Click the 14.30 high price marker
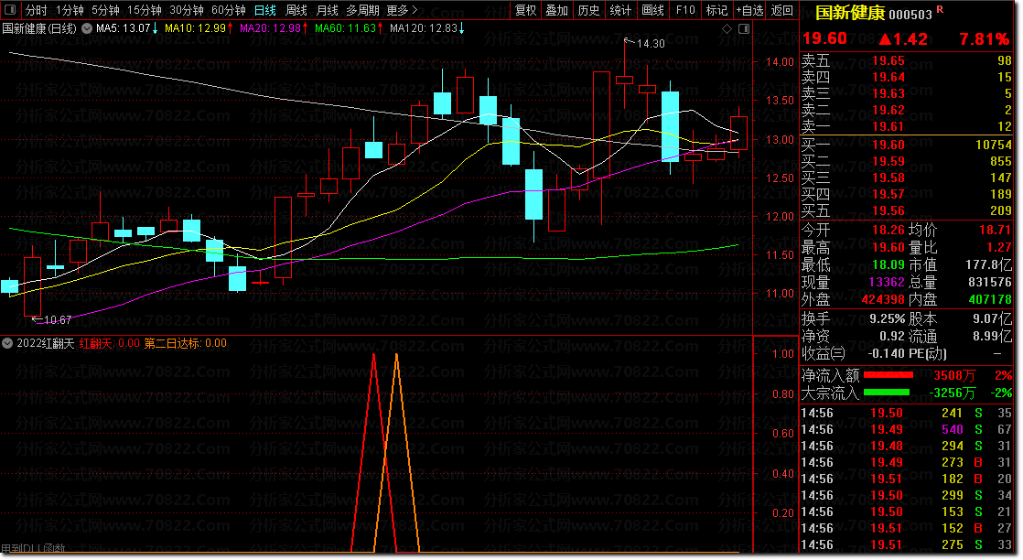 650,44
